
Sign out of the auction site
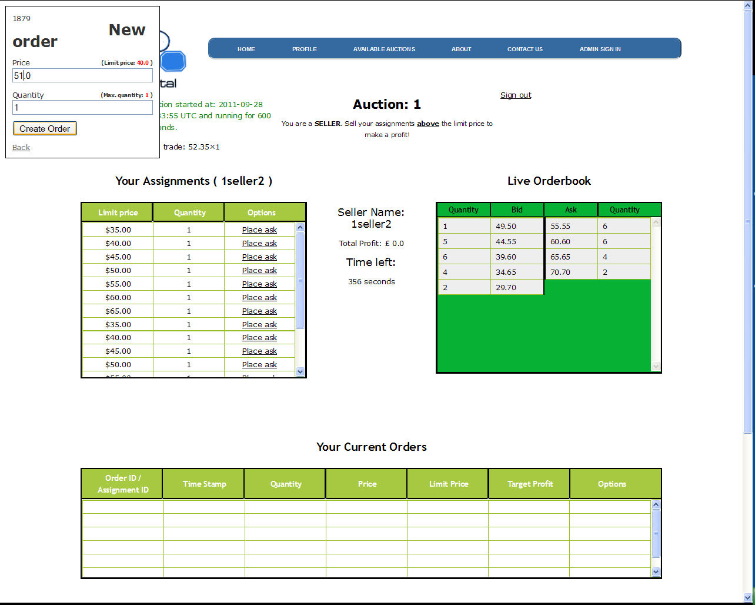click(x=516, y=95)
